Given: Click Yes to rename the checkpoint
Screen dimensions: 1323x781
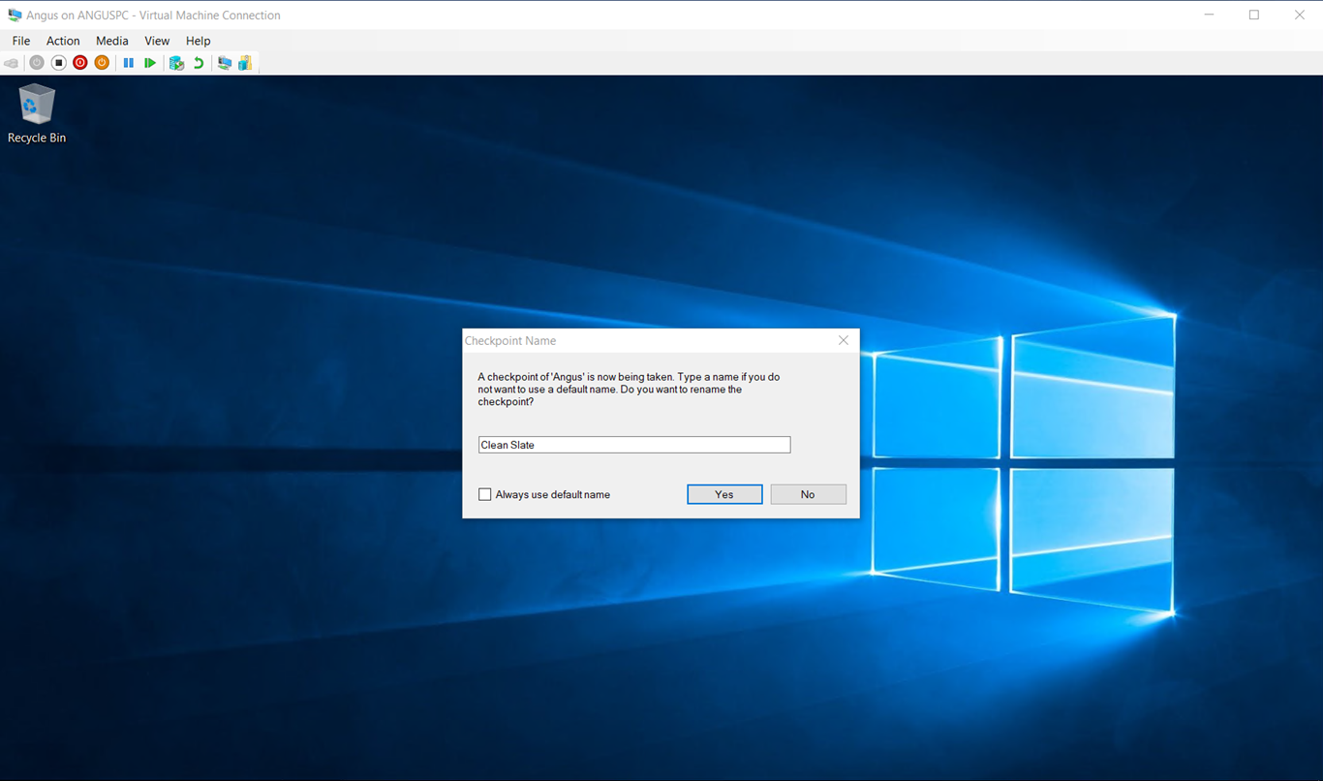Looking at the screenshot, I should coord(724,494).
